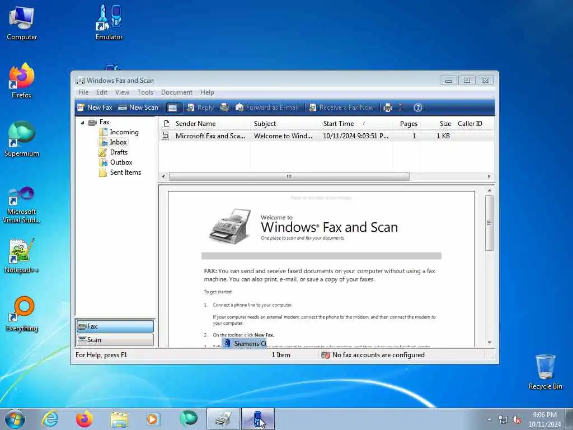Click the Reply toolbar button
Screen dimensions: 573x430
tap(200, 107)
